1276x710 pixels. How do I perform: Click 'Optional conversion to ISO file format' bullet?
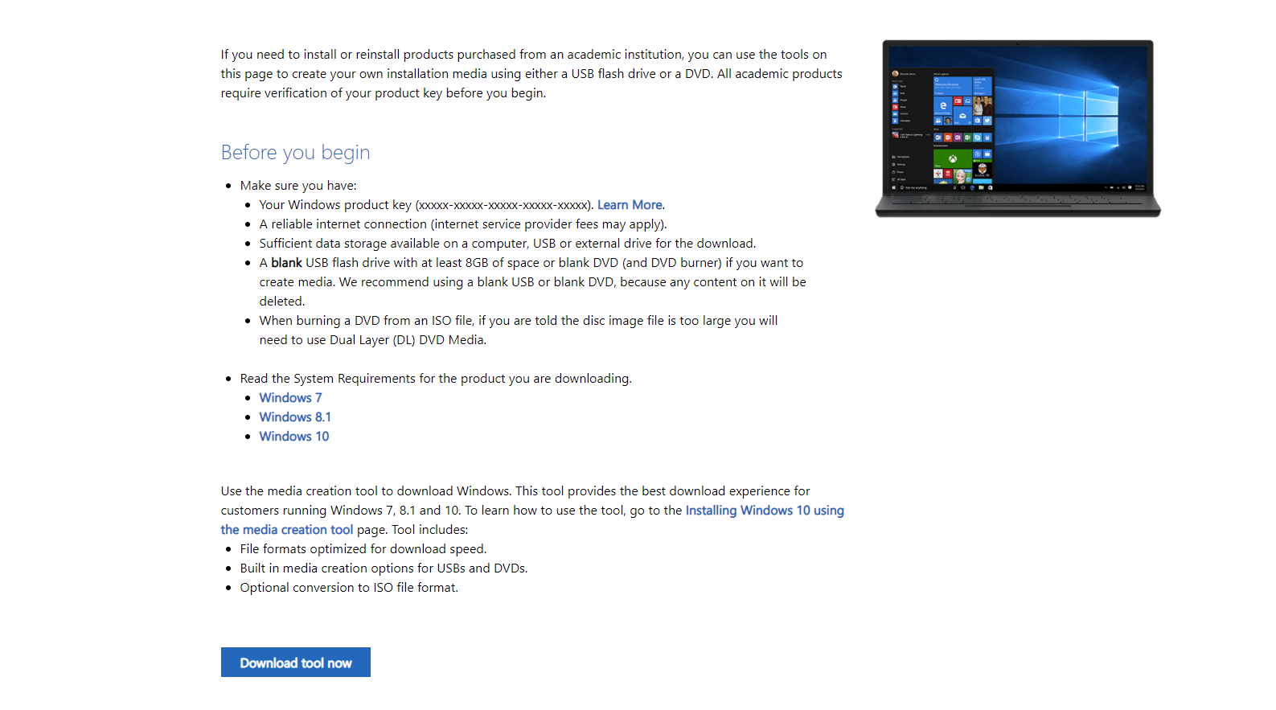click(349, 588)
